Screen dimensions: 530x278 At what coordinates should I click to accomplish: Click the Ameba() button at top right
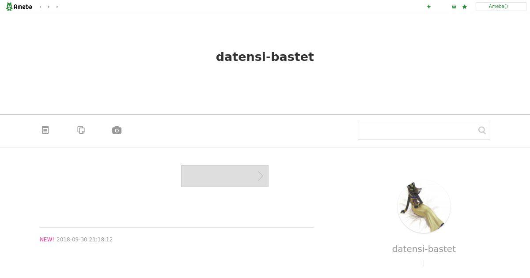501,7
